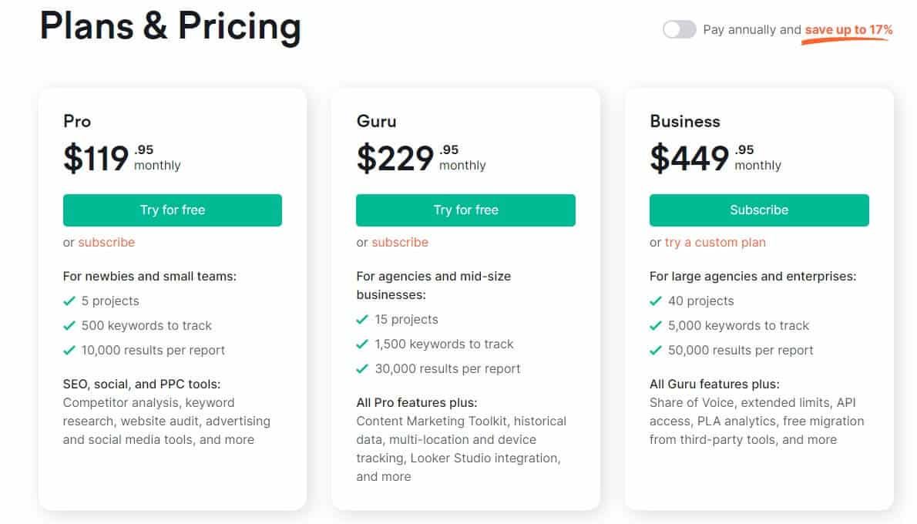917x524 pixels.
Task: Open the subscribe link under Guru
Action: (399, 242)
